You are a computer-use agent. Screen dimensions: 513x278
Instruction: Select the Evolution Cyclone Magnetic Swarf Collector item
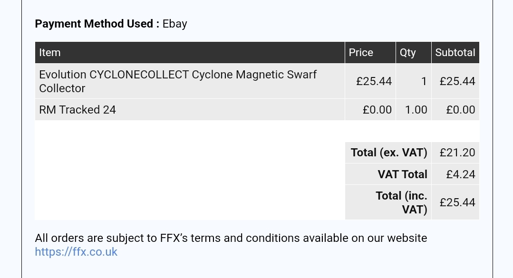177,81
